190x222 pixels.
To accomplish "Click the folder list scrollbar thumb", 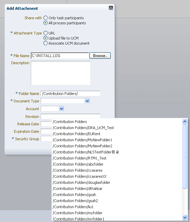I will (x=185, y=156).
